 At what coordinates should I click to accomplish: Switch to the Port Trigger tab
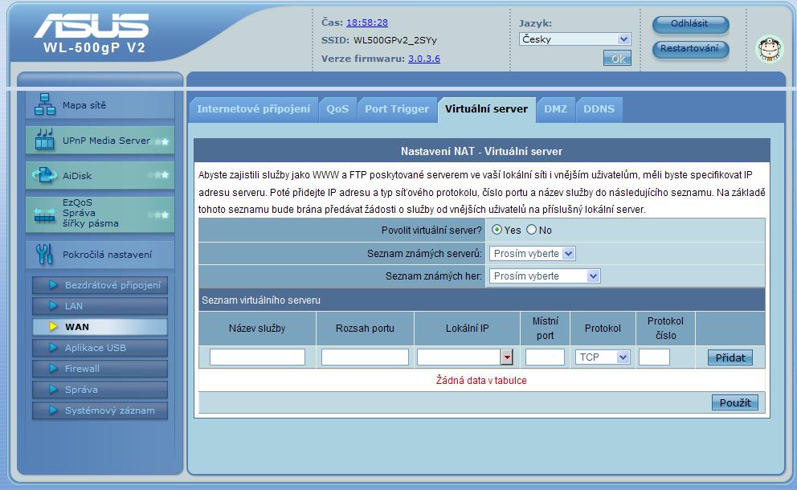tap(397, 109)
